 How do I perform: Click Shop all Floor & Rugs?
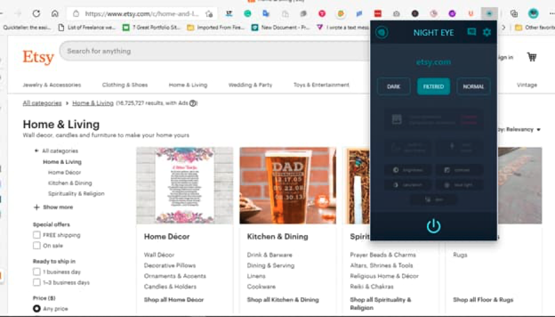(x=483, y=300)
